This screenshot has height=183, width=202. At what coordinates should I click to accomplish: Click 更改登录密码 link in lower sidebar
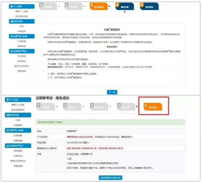coord(18,110)
